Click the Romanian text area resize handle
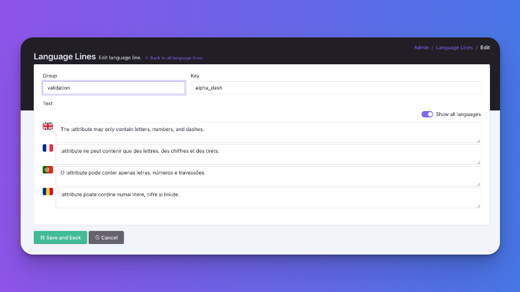 [x=478, y=206]
